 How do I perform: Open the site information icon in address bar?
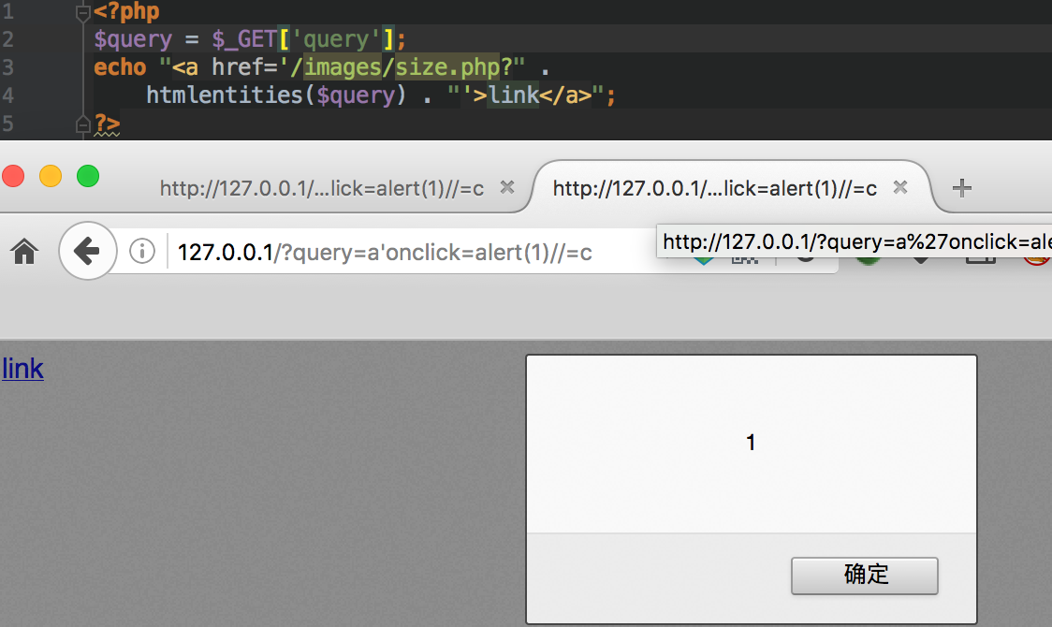(142, 252)
